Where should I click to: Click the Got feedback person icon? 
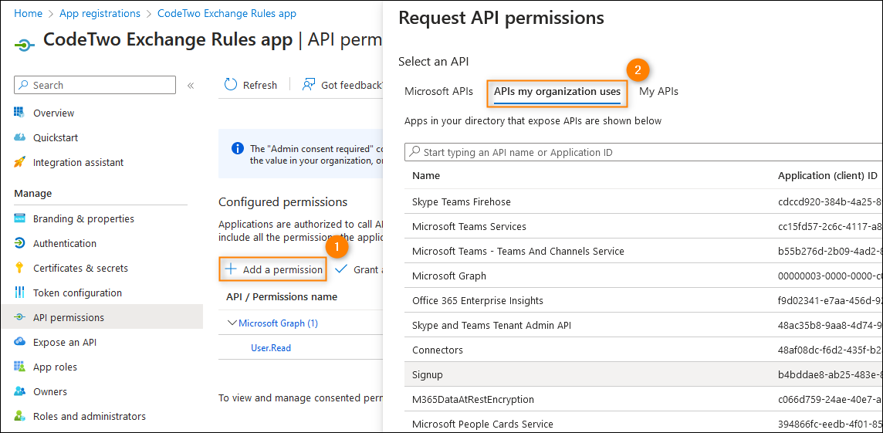pyautogui.click(x=308, y=84)
